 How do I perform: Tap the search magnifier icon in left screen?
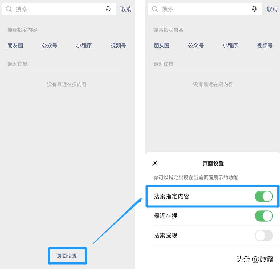coord(9,9)
